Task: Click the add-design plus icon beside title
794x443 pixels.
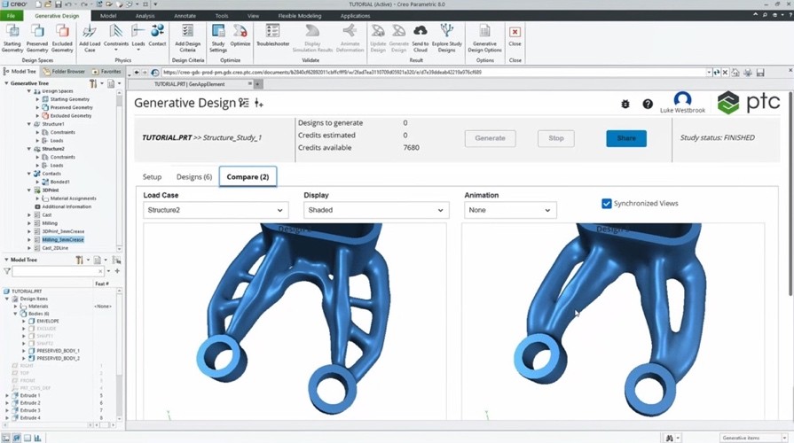Action: pos(259,103)
